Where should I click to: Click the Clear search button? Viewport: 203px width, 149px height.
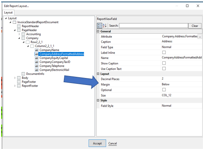(x=195, y=26)
